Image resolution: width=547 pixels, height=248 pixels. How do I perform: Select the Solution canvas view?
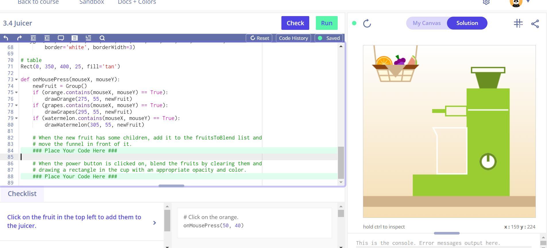tap(467, 23)
